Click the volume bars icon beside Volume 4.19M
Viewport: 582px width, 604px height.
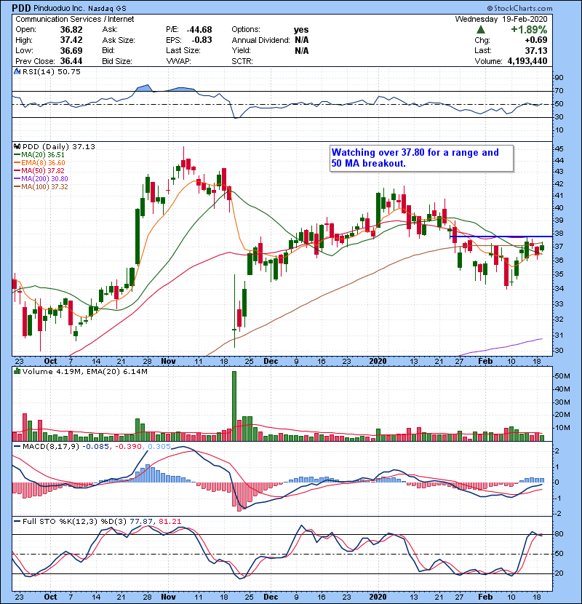(17, 371)
